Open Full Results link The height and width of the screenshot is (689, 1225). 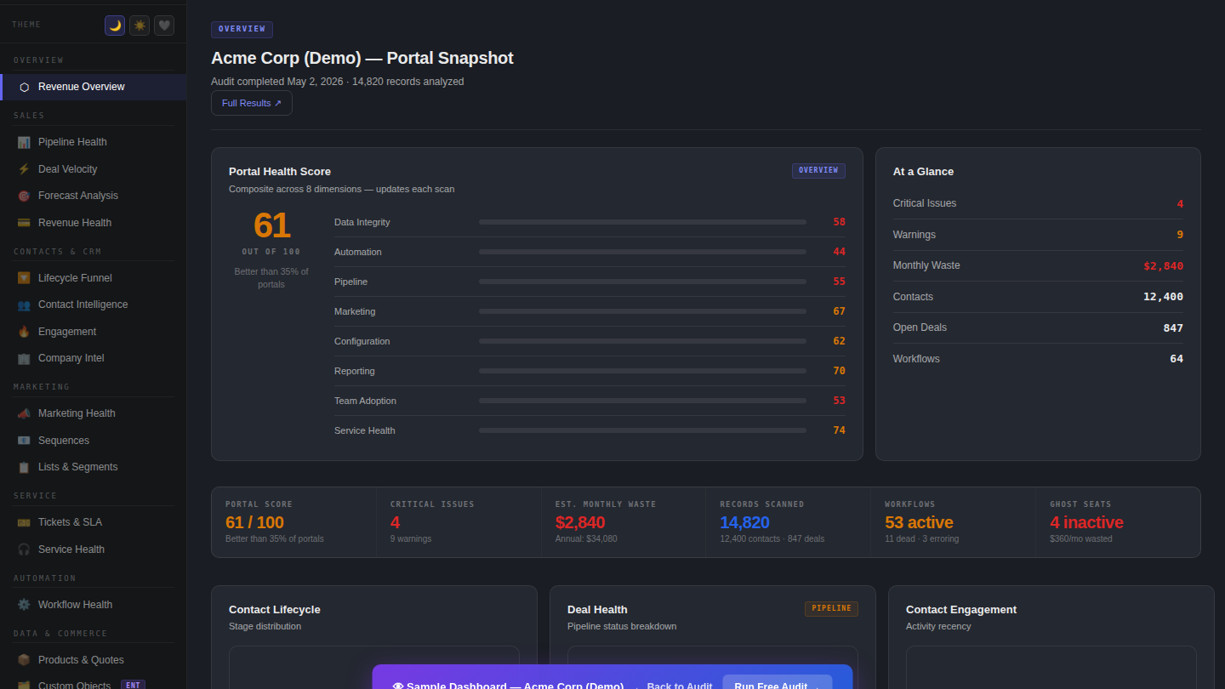[x=252, y=103]
